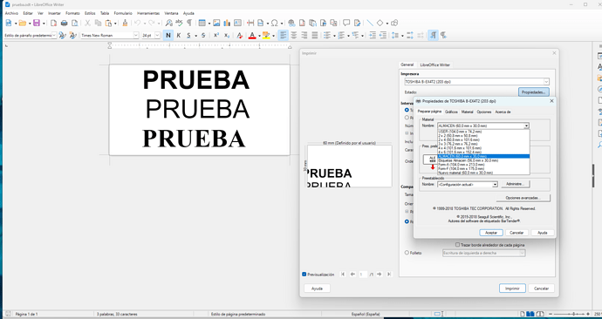Insert an image from the toolbar
Viewport: 602px width, 319px height.
point(216,23)
